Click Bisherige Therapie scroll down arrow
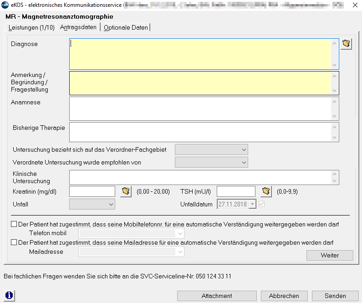 click(x=334, y=138)
